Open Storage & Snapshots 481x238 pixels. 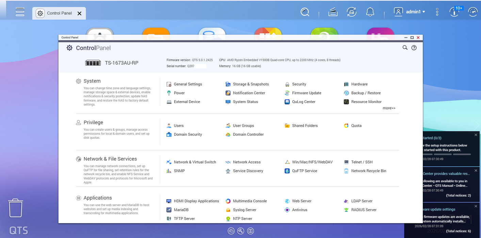click(251, 84)
